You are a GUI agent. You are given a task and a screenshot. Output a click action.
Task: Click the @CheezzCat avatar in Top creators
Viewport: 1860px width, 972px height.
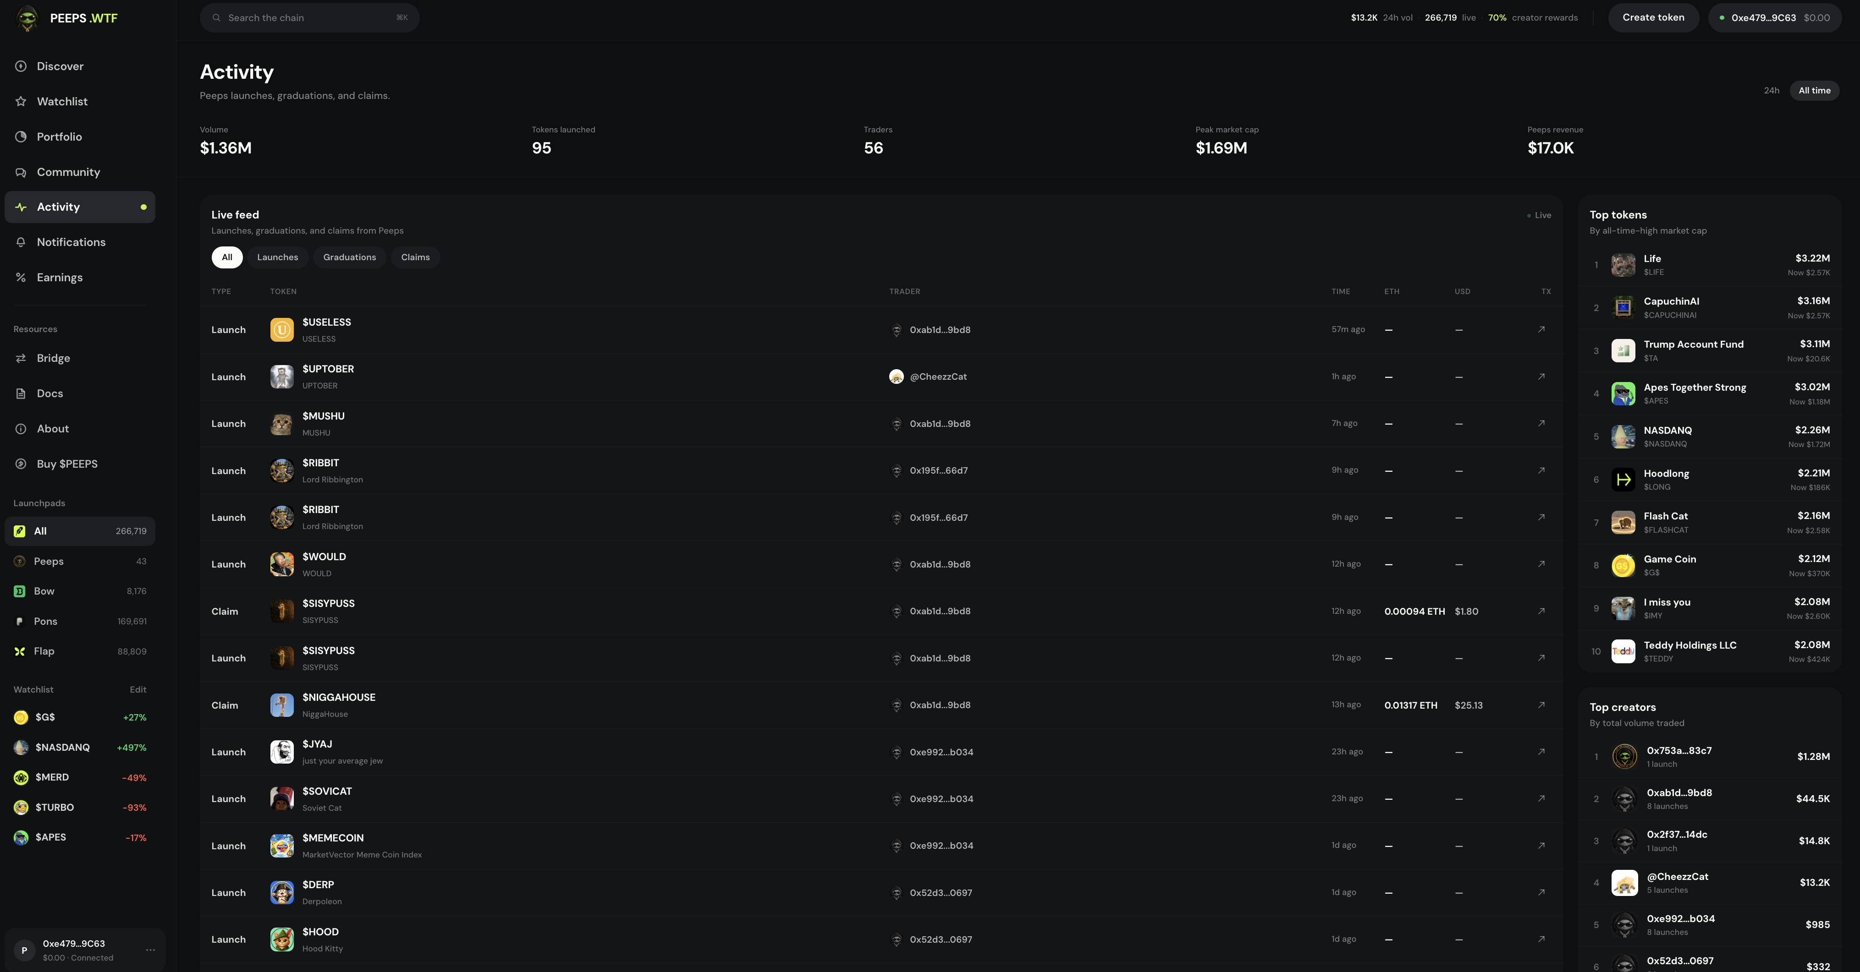pos(1624,883)
